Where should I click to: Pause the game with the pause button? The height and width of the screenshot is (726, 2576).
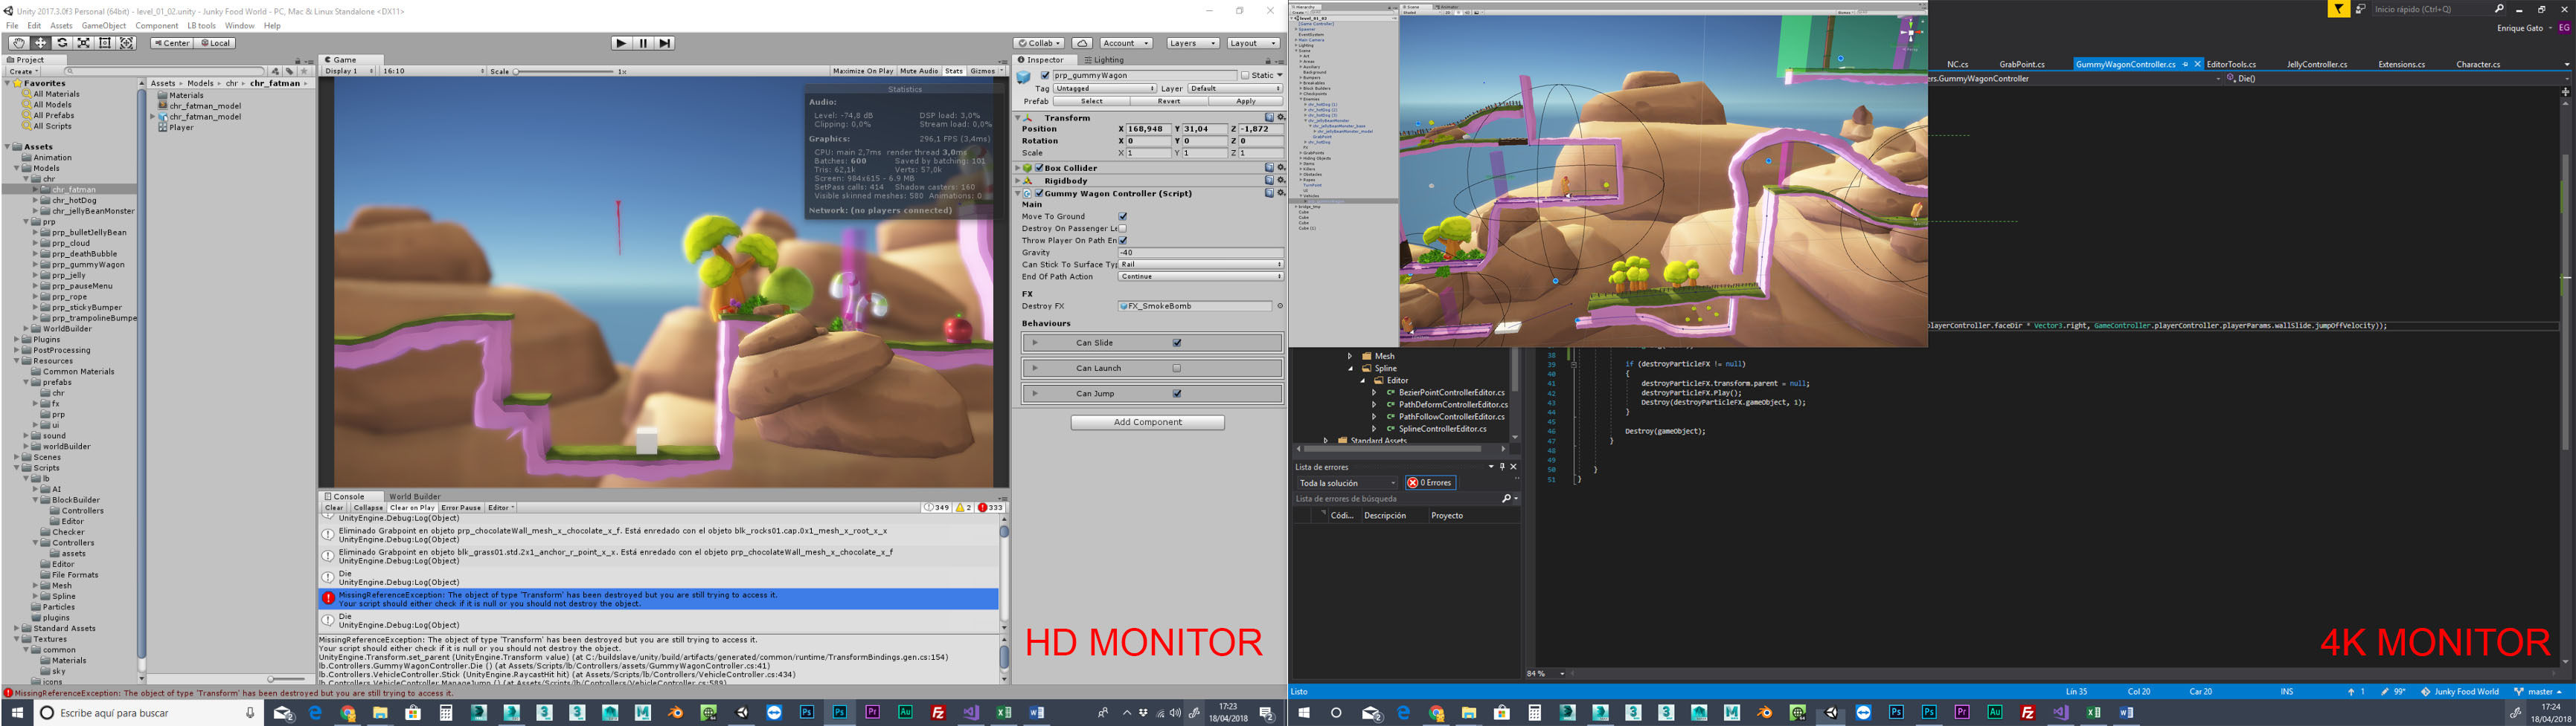click(x=643, y=43)
